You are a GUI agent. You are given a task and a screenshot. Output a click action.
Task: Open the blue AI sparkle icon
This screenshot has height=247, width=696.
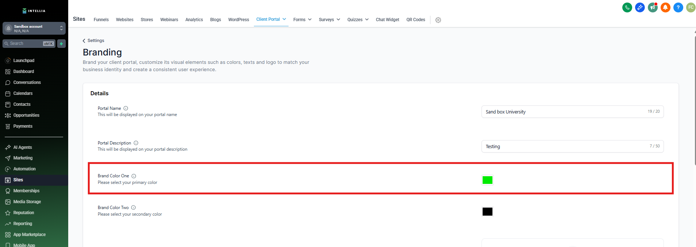[640, 7]
